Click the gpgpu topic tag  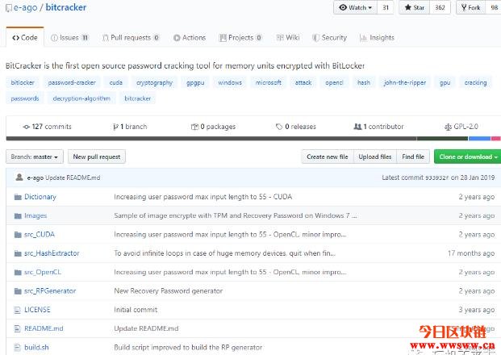tap(195, 83)
